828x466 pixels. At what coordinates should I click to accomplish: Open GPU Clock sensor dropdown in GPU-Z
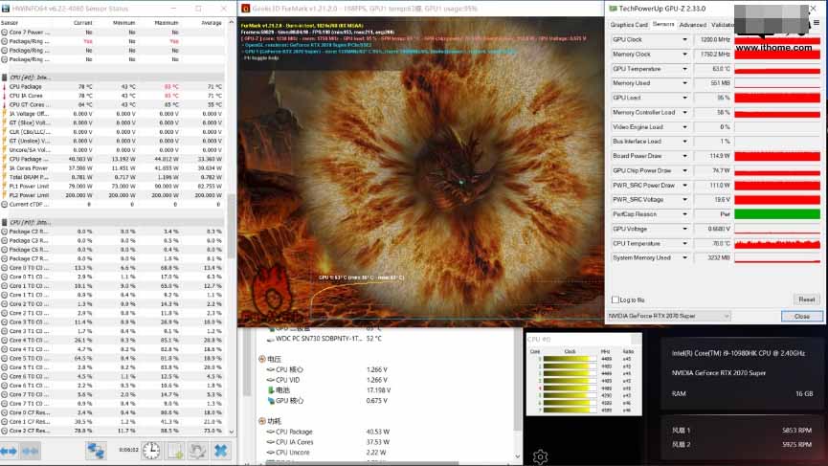(x=685, y=39)
